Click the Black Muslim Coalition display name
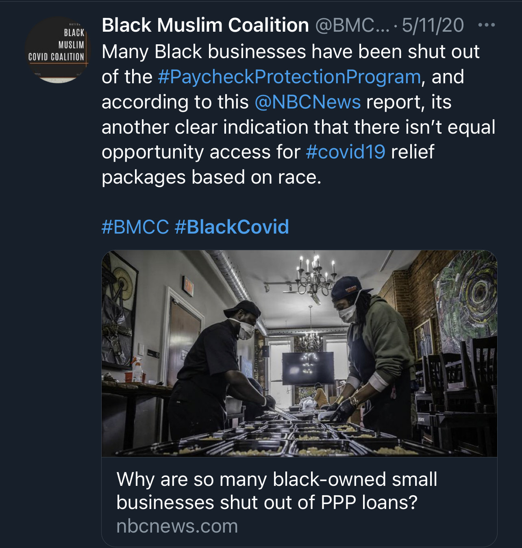Viewport: 522px width, 548px height. pyautogui.click(x=205, y=25)
